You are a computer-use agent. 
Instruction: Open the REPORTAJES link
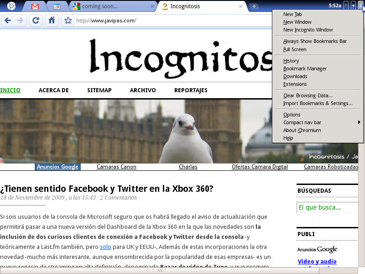coord(191,90)
